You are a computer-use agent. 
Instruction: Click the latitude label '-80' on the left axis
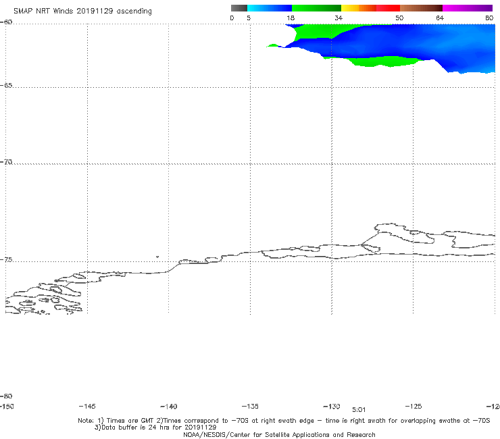point(6,396)
